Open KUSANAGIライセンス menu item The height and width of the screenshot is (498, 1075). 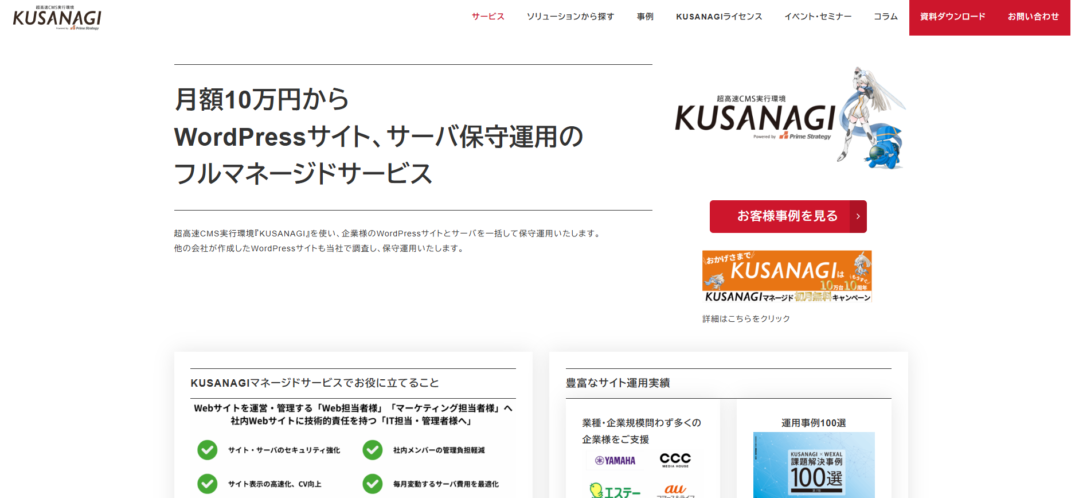719,17
